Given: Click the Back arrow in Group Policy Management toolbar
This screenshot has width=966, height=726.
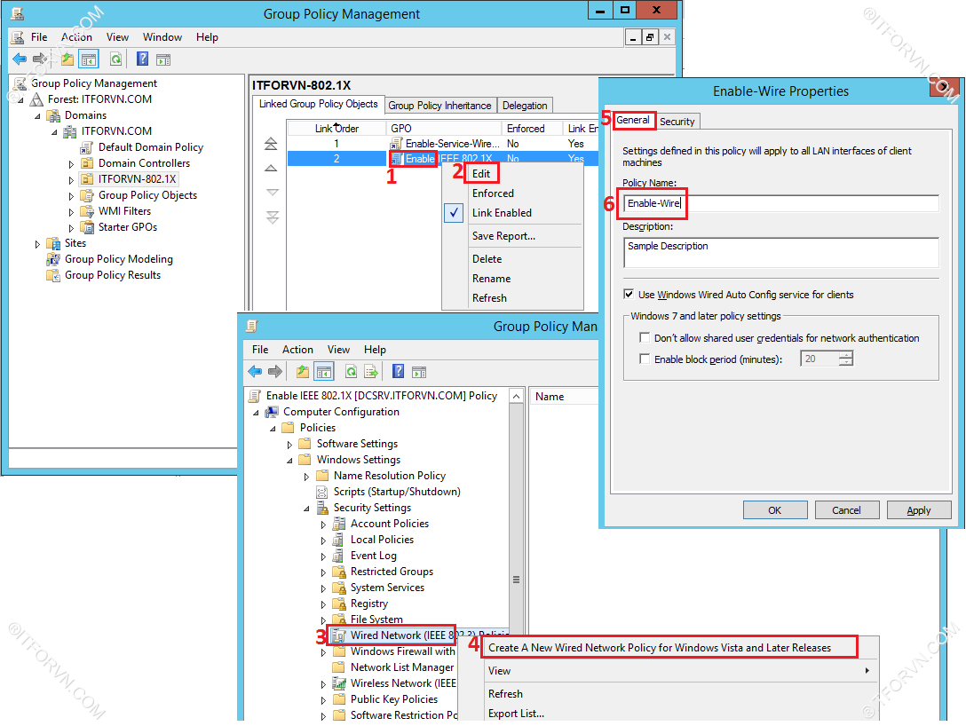Looking at the screenshot, I should [20, 59].
